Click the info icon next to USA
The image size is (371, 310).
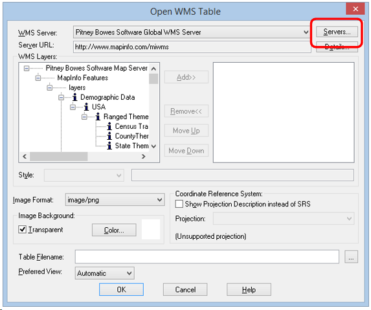pyautogui.click(x=87, y=107)
